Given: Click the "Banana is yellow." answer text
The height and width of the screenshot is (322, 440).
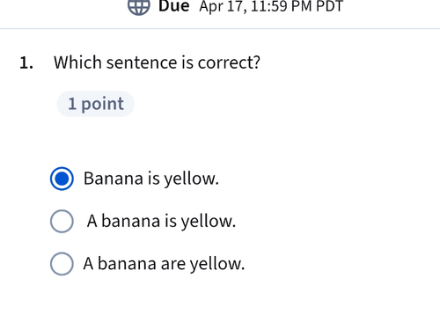Looking at the screenshot, I should pos(151,179).
